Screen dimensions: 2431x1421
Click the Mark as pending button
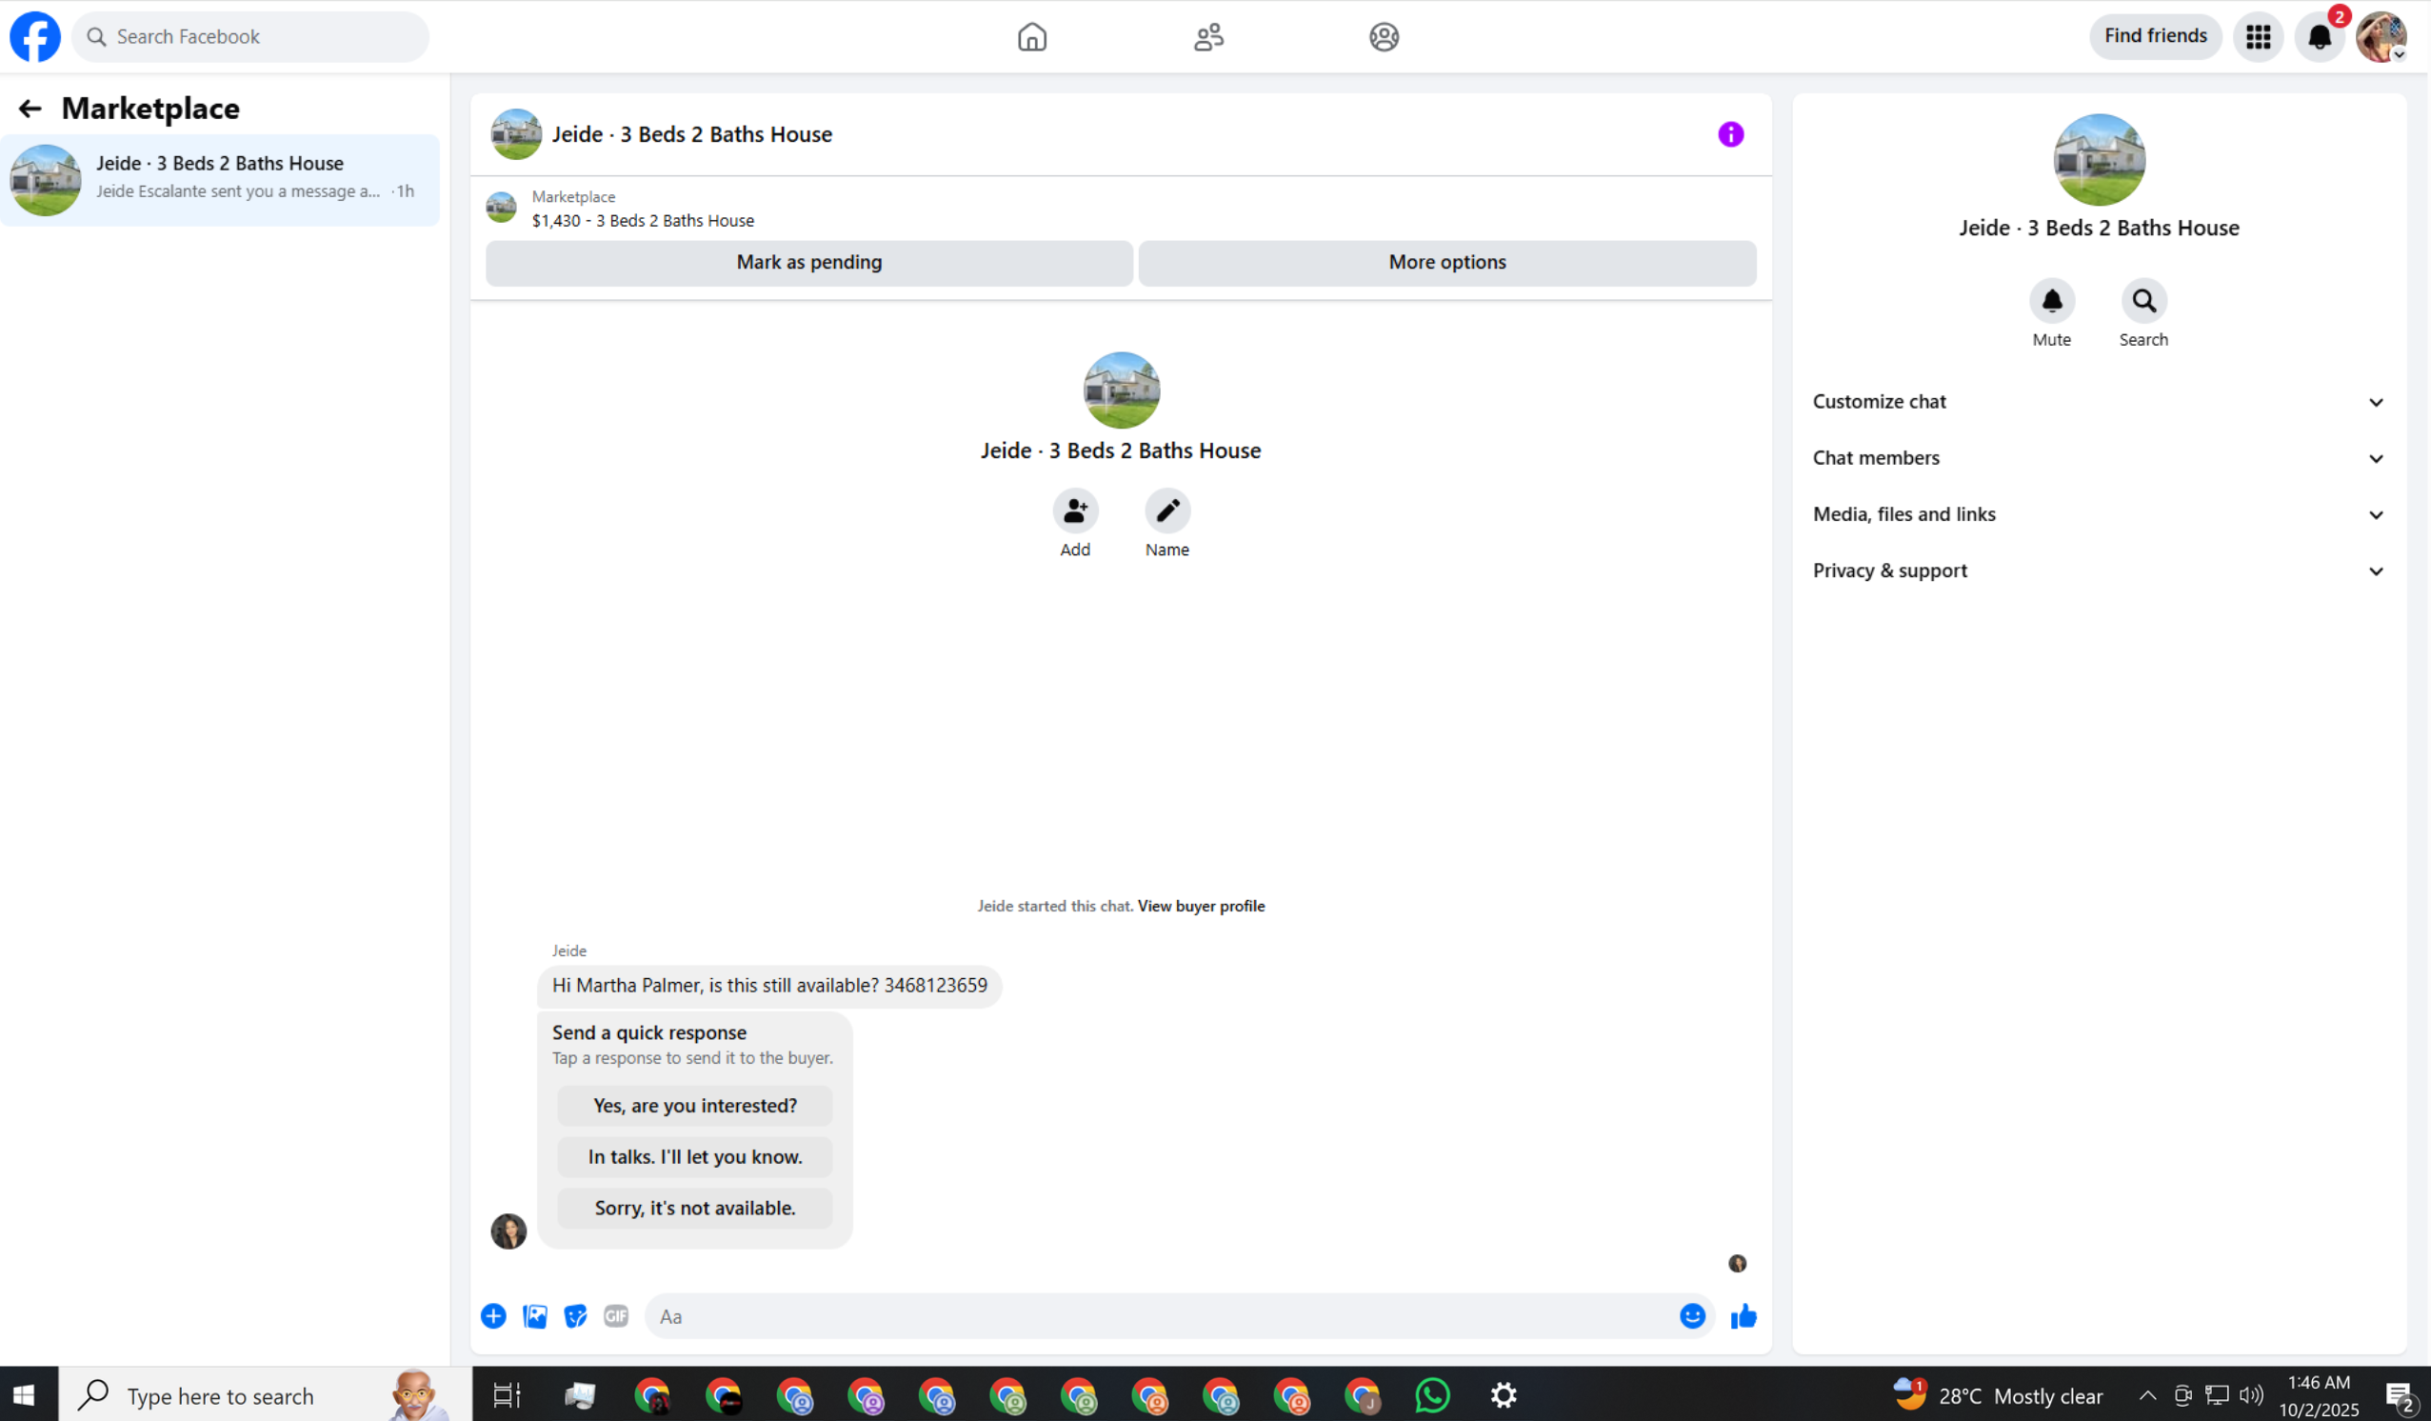pyautogui.click(x=808, y=263)
